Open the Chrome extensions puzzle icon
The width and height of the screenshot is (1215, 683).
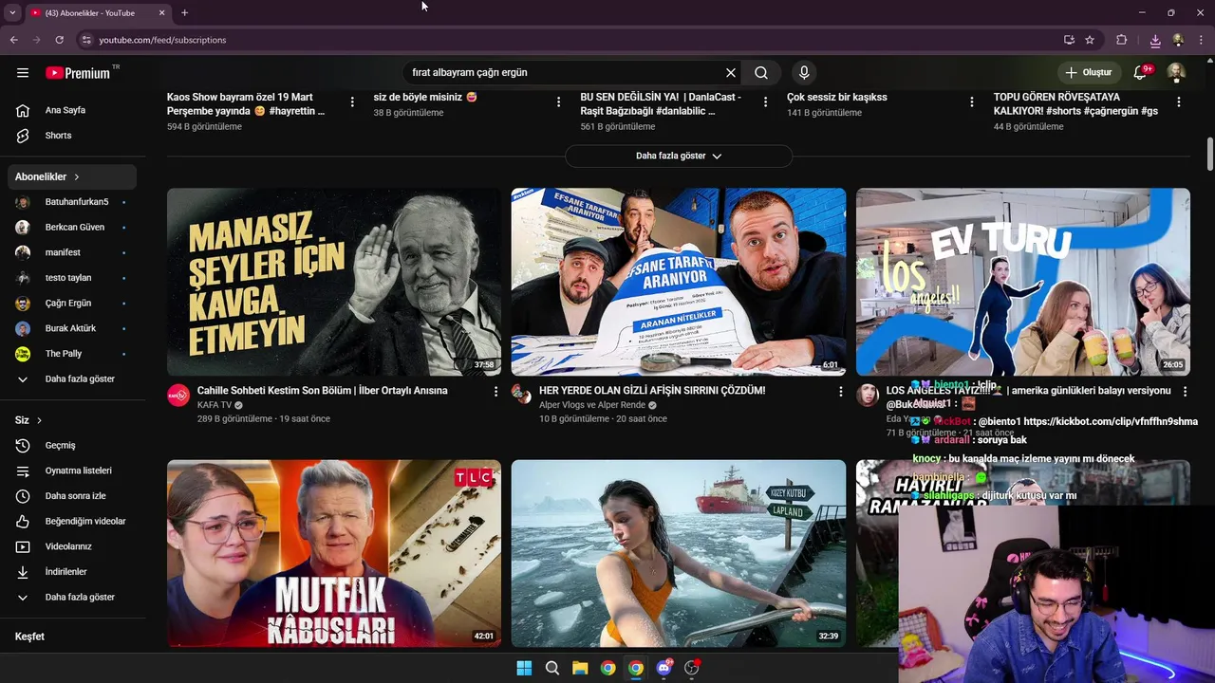[x=1122, y=40]
